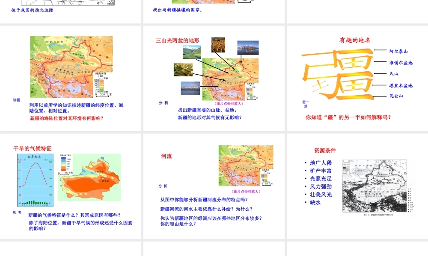Click the snow mountain lake photo in the terrain slide
The image size is (428, 256).
pyautogui.click(x=248, y=48)
